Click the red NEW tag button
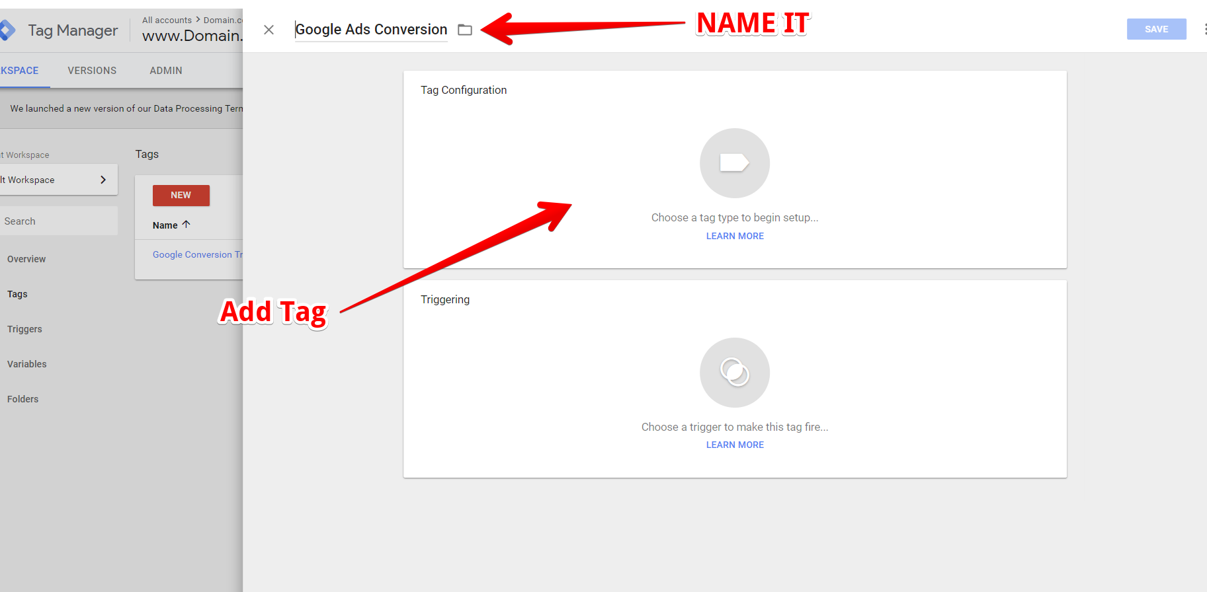Image resolution: width=1207 pixels, height=592 pixels. (x=181, y=196)
